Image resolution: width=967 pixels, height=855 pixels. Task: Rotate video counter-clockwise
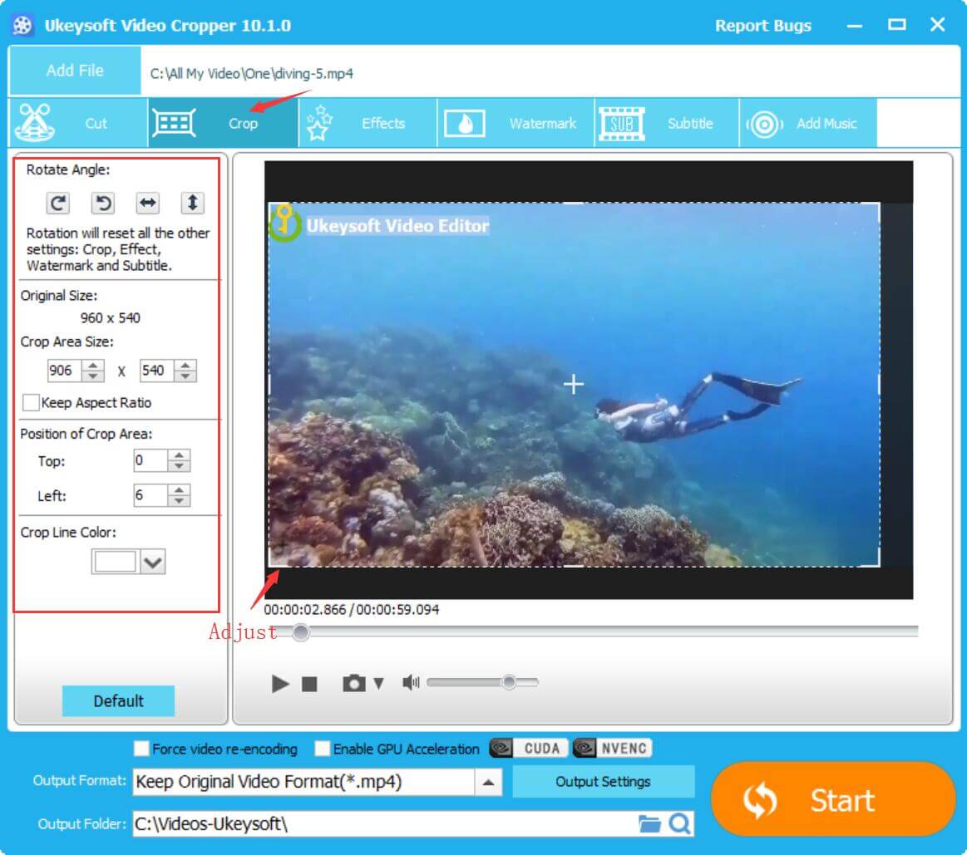pyautogui.click(x=103, y=203)
